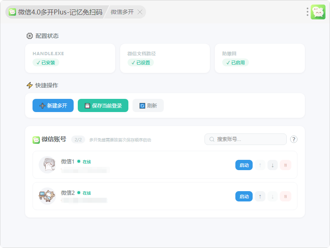
Task: Delete the 微信2 account with the red icon
Action: click(x=286, y=197)
